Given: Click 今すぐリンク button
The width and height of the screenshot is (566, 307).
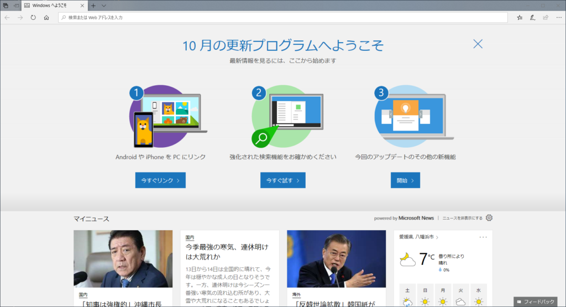Looking at the screenshot, I should pyautogui.click(x=160, y=180).
